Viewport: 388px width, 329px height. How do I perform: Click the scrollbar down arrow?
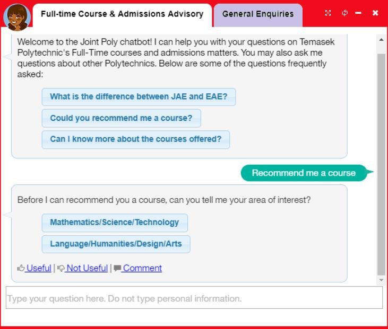[x=382, y=280]
